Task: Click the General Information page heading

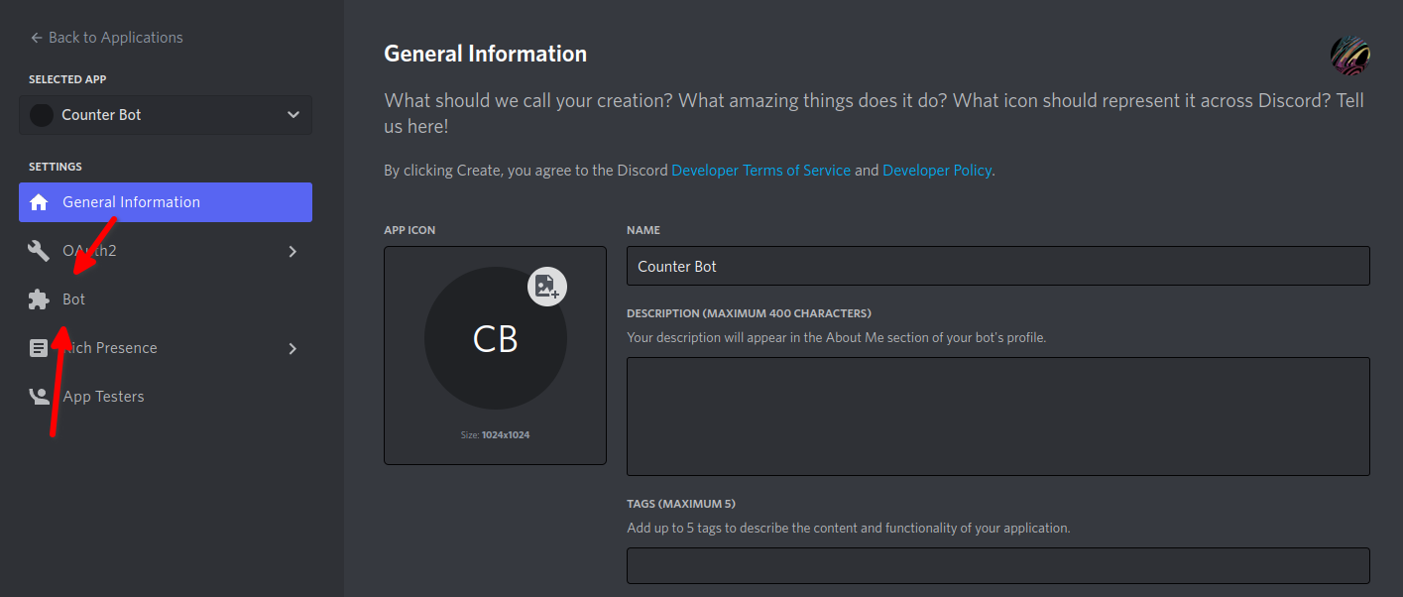Action: [x=486, y=54]
